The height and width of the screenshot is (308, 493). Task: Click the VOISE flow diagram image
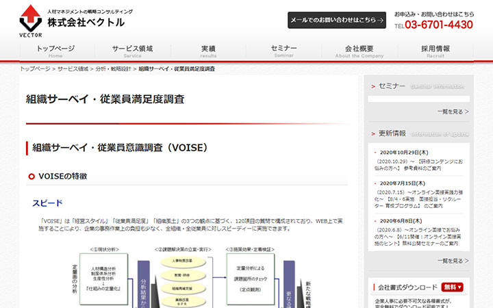pos(192,277)
